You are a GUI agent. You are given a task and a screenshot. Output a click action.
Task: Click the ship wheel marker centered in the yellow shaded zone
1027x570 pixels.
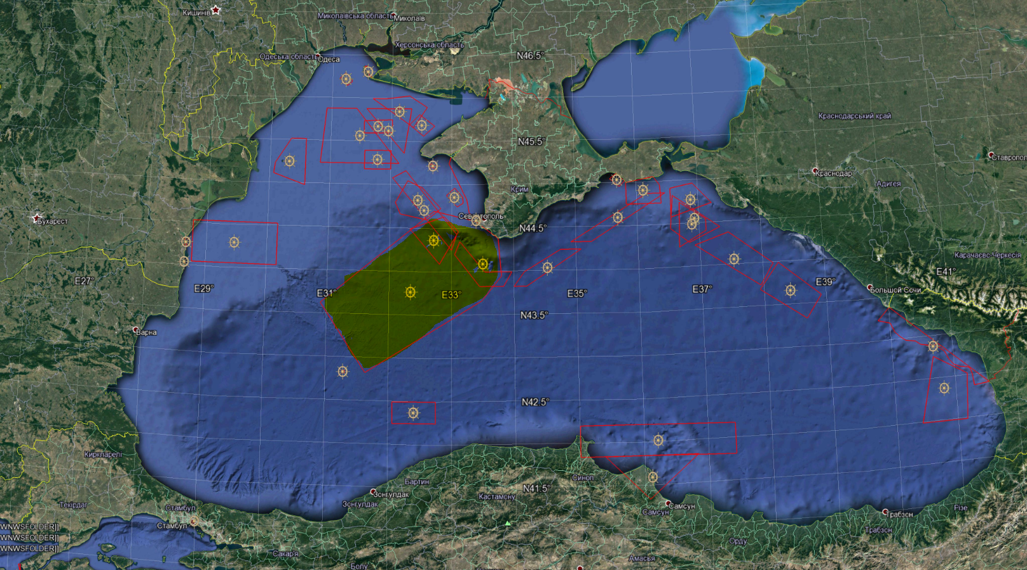pos(411,292)
